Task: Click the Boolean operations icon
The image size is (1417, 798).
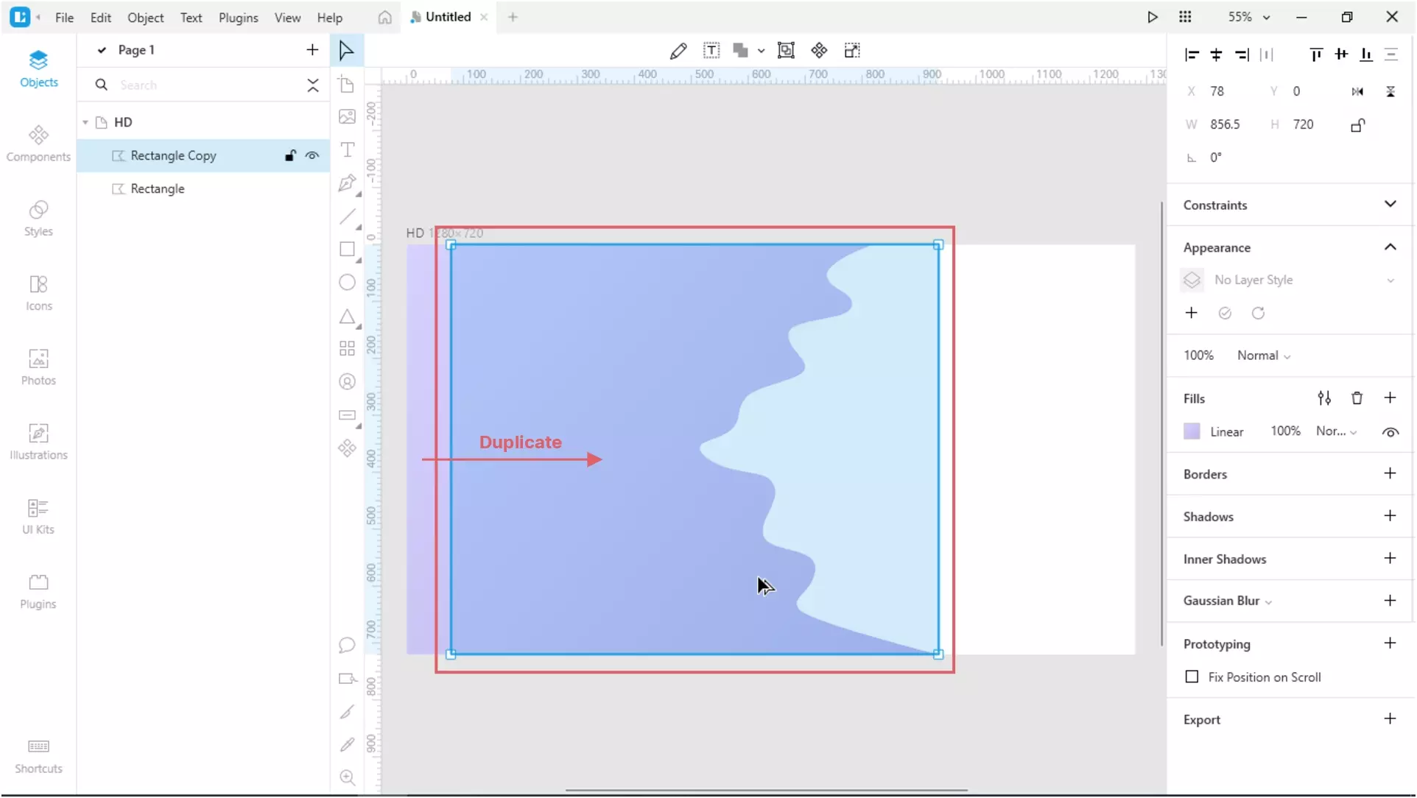Action: pos(741,51)
